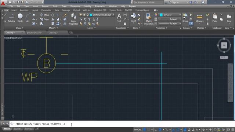The height and width of the screenshot is (132, 235).
Task: Open the Dimension menu
Action: [75, 7]
